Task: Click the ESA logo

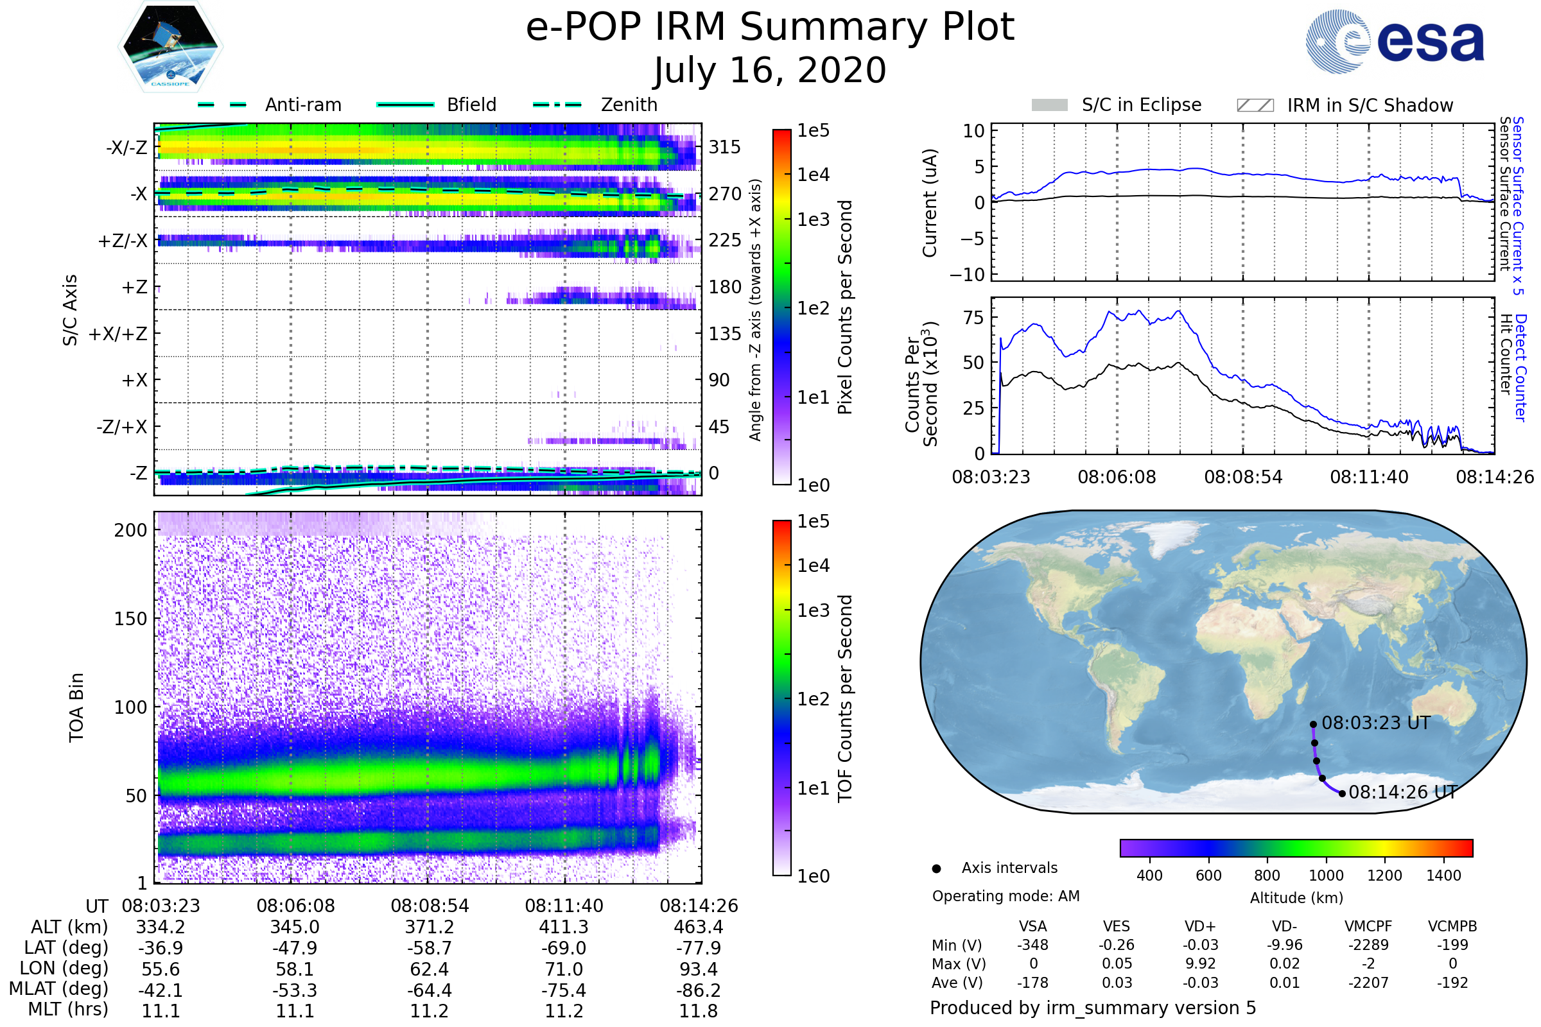Action: [1394, 42]
